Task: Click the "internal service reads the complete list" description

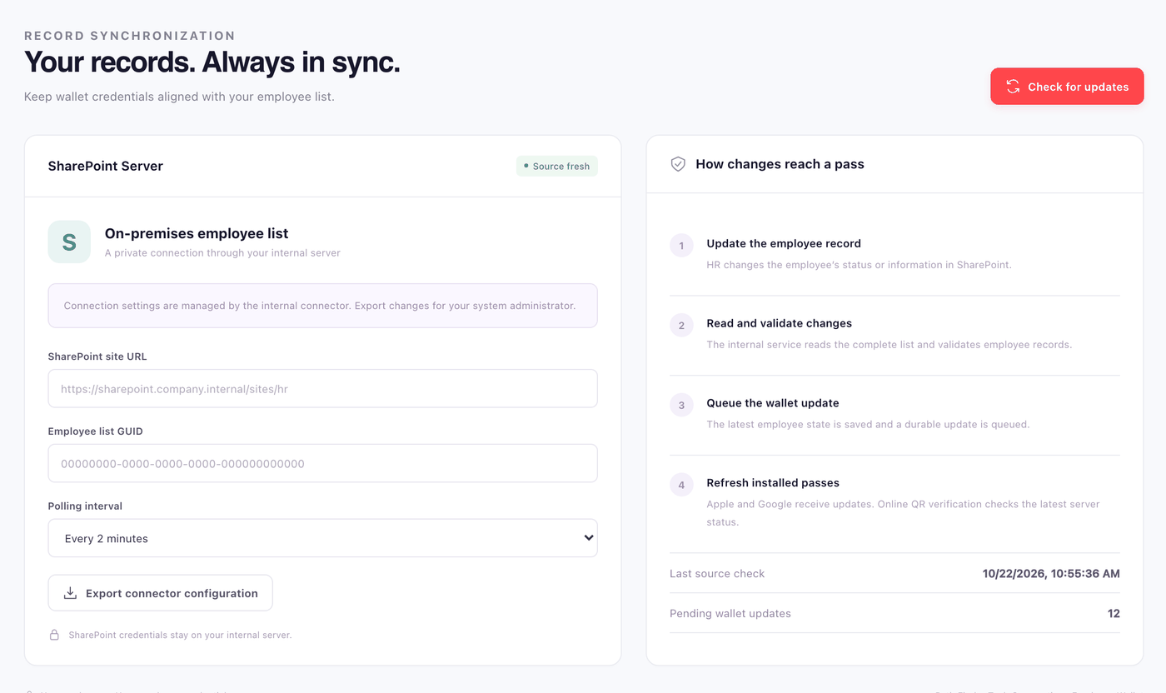Action: click(x=889, y=345)
